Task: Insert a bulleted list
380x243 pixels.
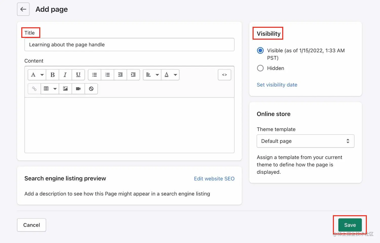Action: click(94, 75)
